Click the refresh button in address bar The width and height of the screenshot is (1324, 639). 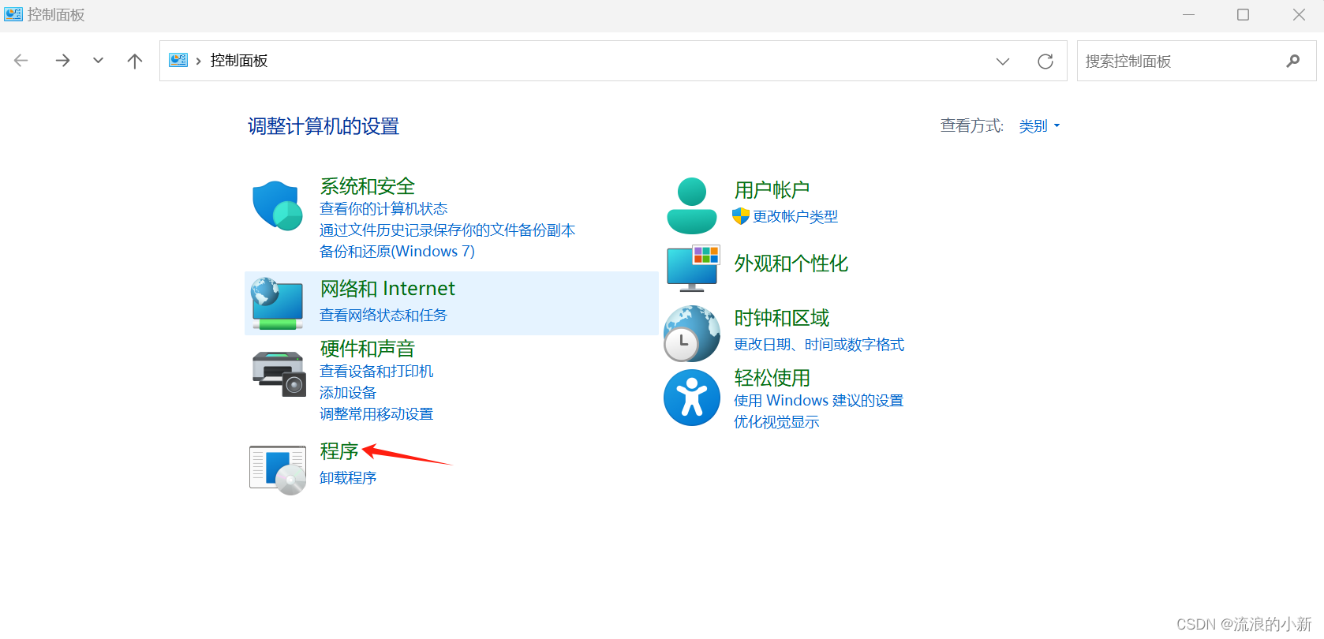(x=1045, y=62)
